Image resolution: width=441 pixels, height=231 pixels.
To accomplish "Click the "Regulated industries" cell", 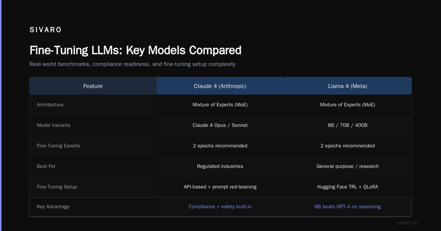I will 220,166.
